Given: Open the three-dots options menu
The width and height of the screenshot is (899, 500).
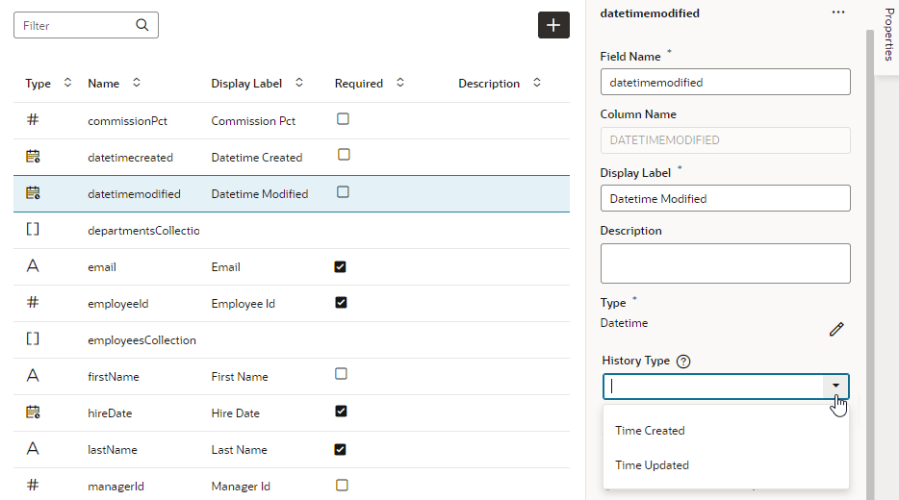Looking at the screenshot, I should tap(838, 12).
